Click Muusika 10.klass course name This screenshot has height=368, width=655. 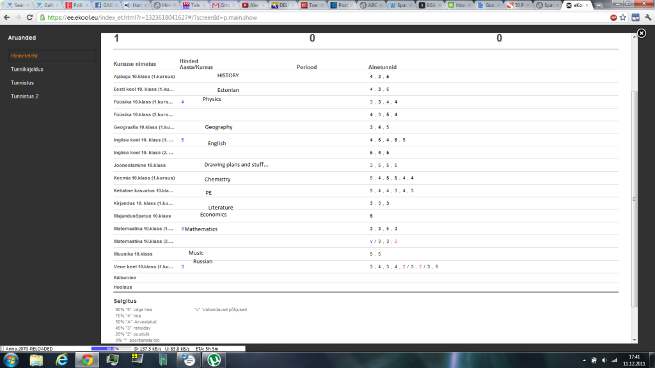(x=133, y=254)
